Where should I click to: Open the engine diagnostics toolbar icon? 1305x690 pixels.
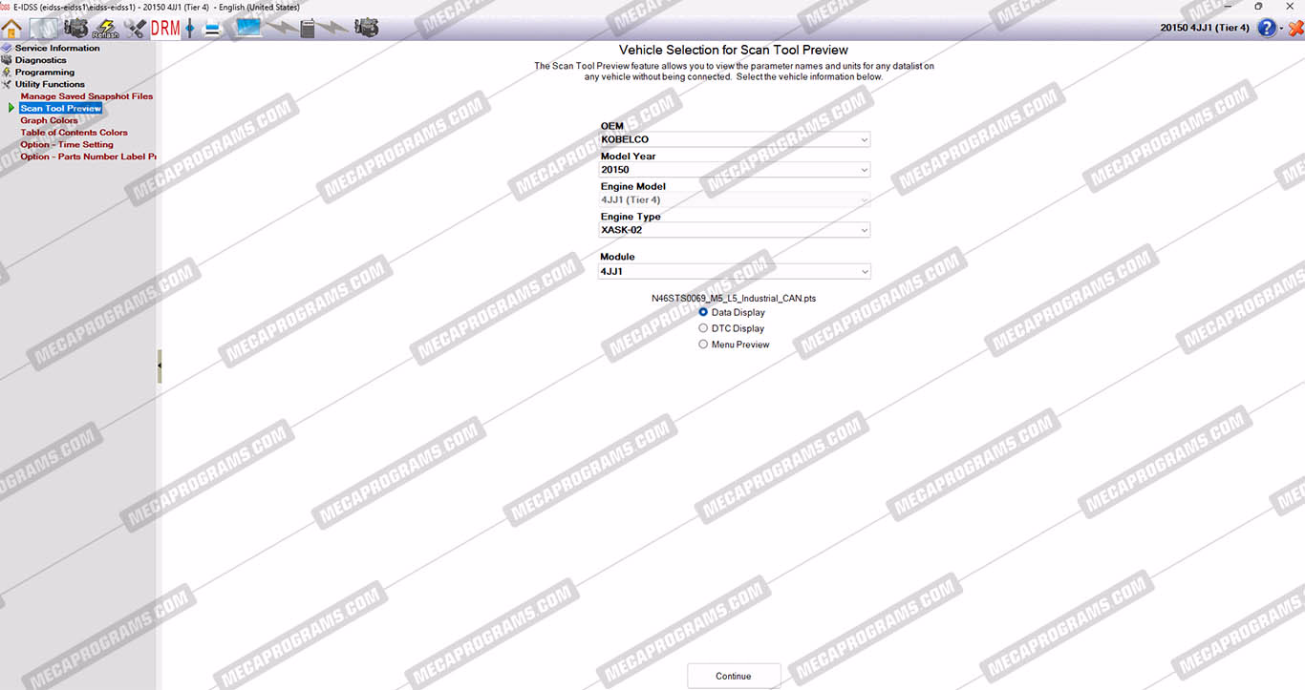click(x=75, y=28)
